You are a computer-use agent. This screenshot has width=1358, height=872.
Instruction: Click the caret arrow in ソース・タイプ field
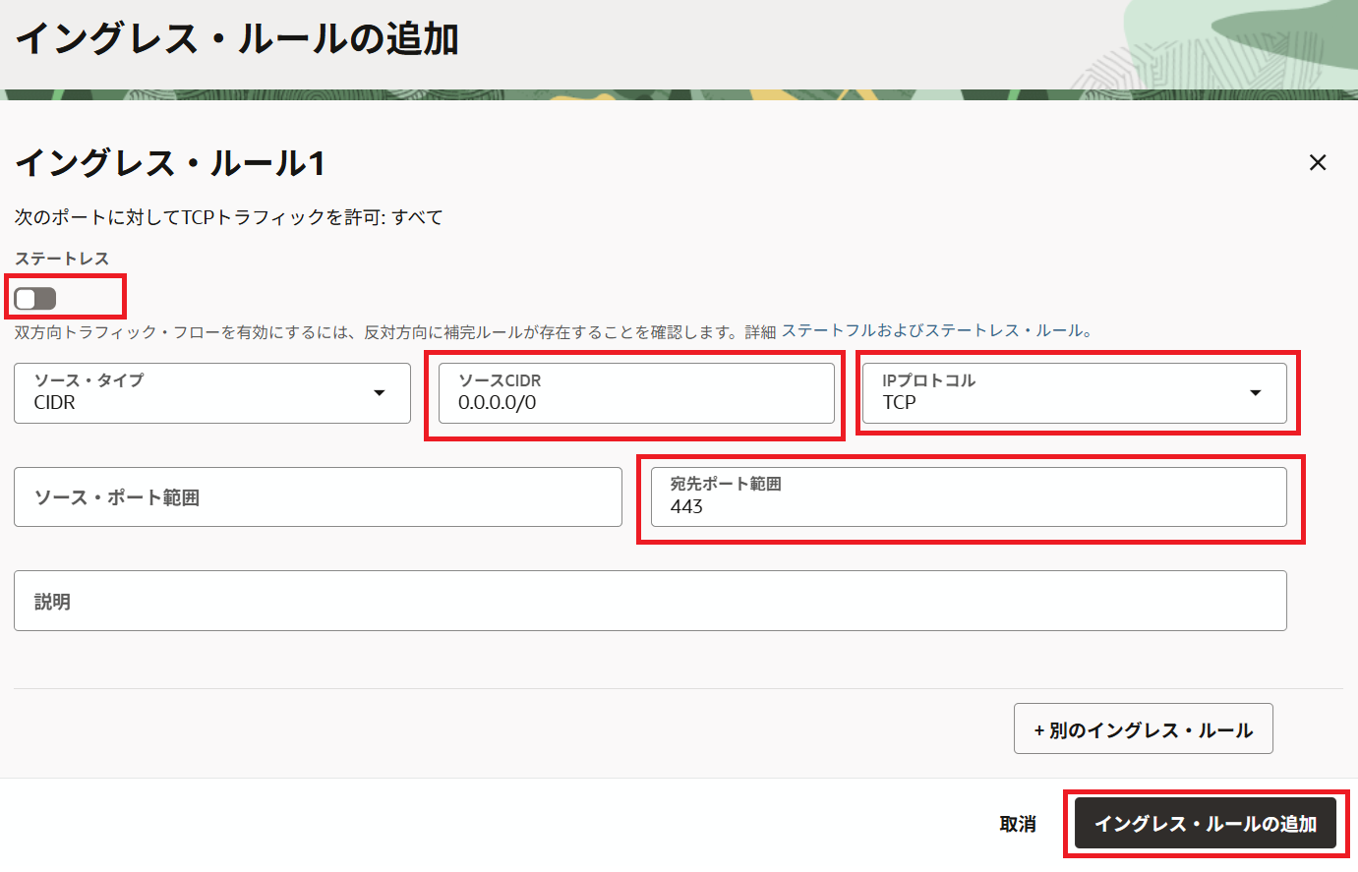pos(380,393)
